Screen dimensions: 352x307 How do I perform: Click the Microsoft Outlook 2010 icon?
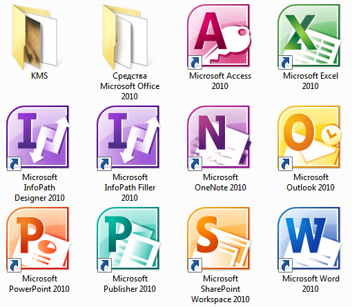click(310, 138)
